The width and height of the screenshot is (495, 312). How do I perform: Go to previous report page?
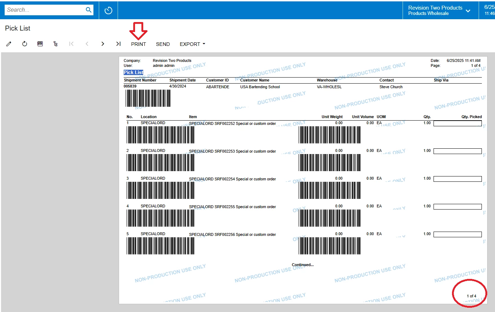point(87,44)
